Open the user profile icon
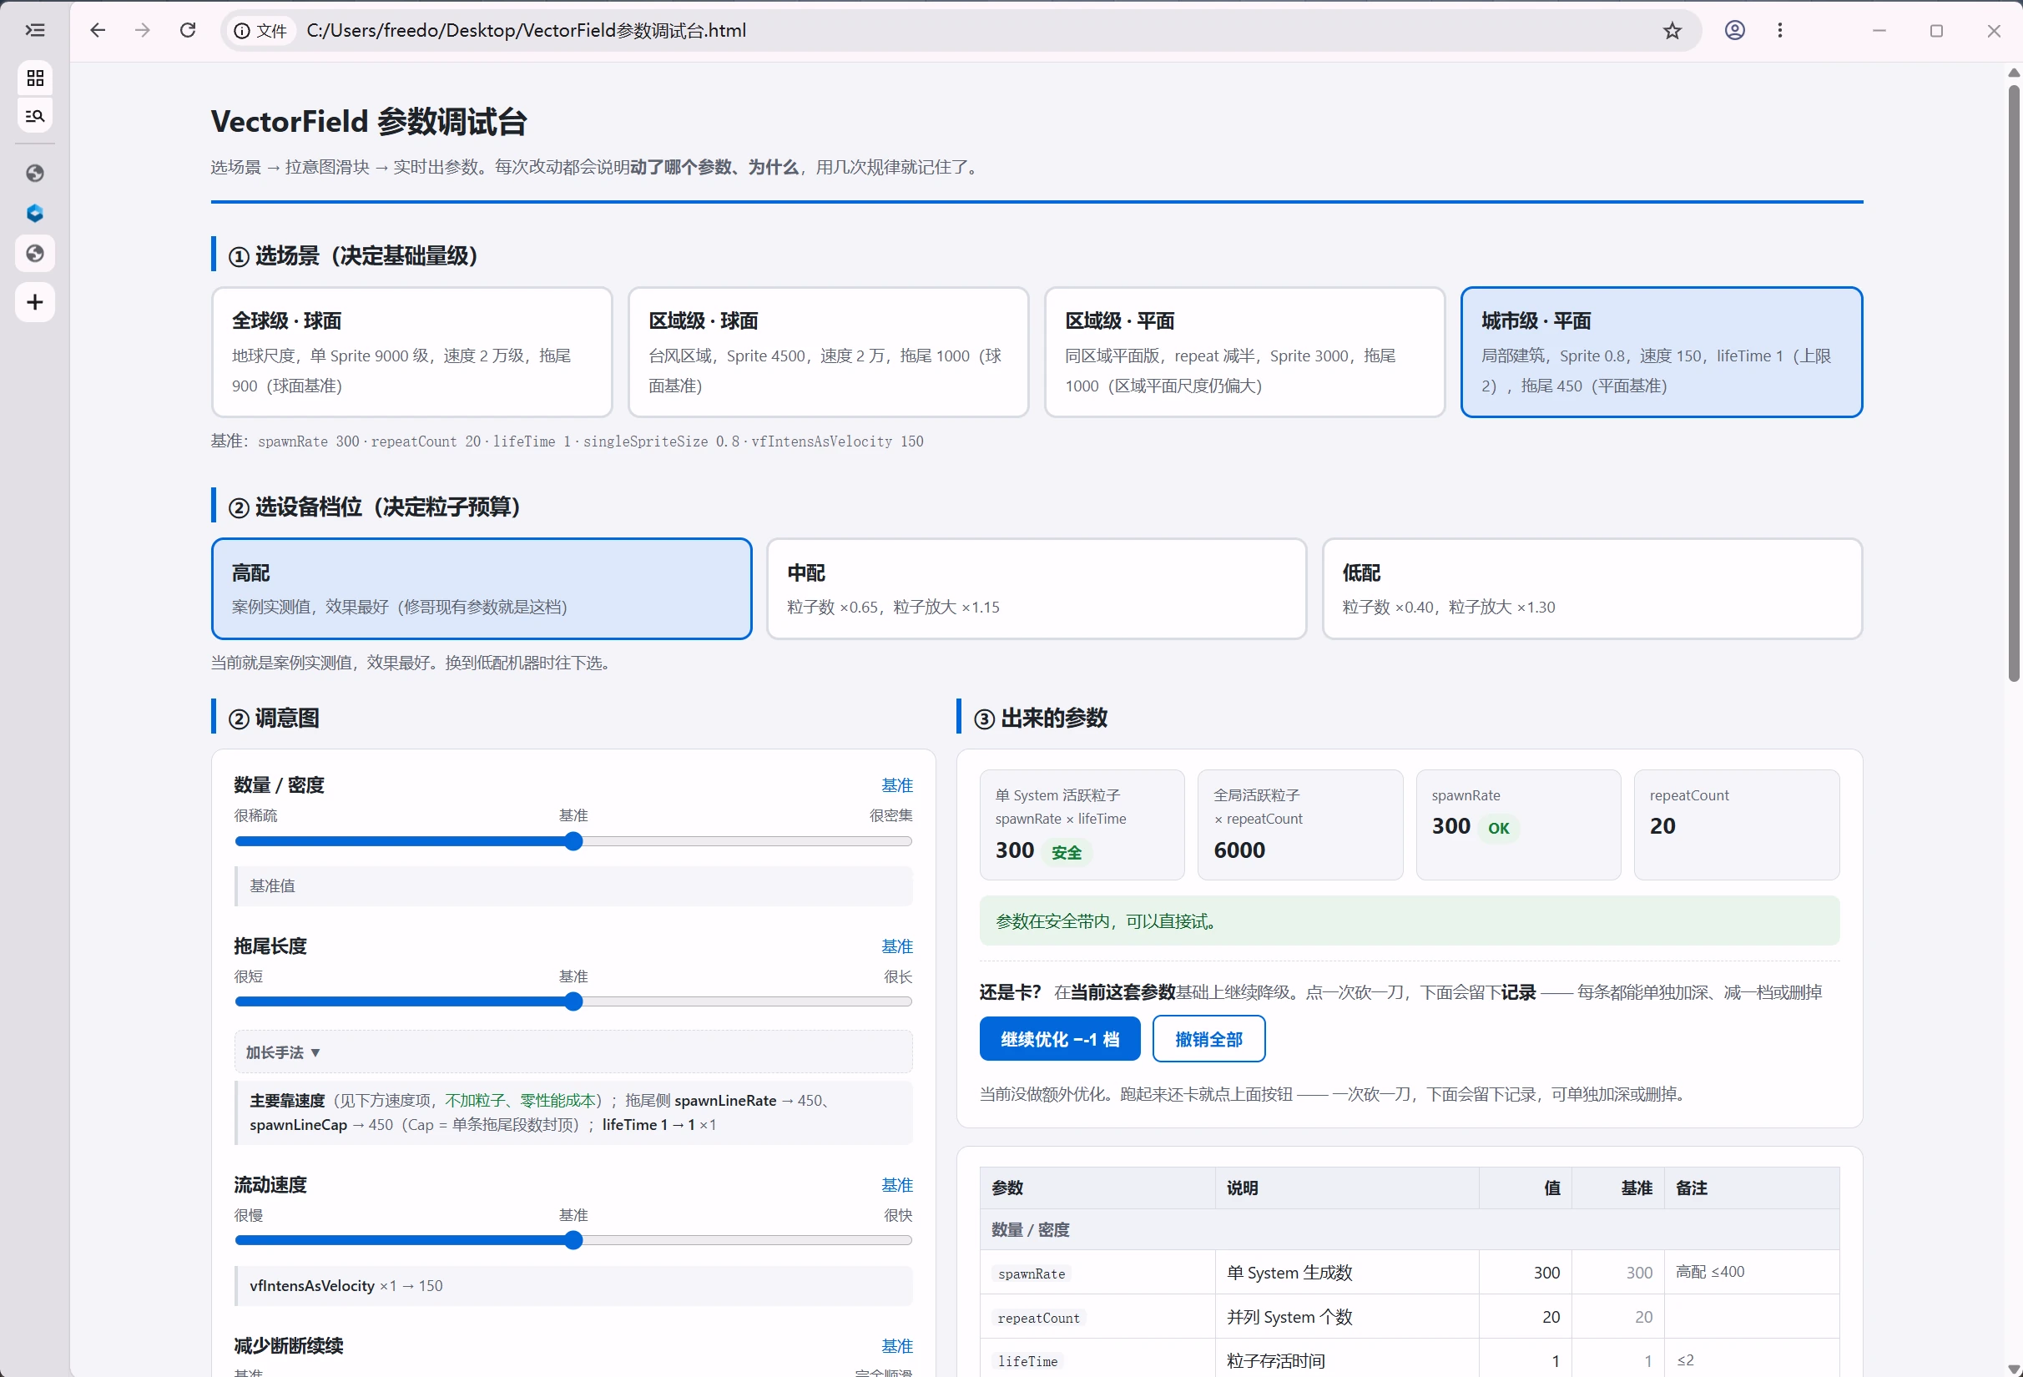The image size is (2023, 1377). click(x=1735, y=31)
